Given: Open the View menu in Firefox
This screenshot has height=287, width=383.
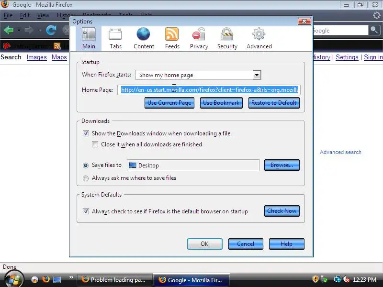Looking at the screenshot, I should click(43, 15).
